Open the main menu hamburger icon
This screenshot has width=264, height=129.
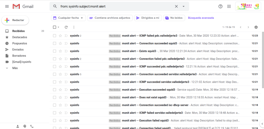pyautogui.click(x=7, y=6)
